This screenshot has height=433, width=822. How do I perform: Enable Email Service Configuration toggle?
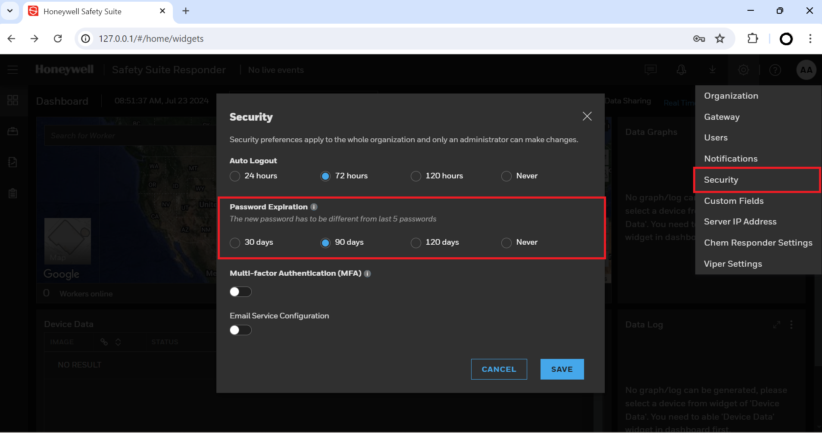241,330
